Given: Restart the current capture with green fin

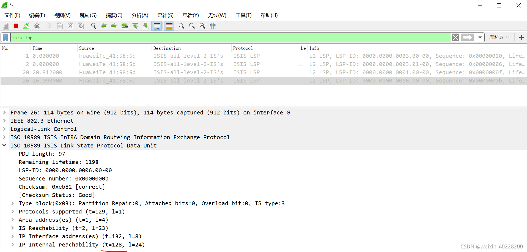Looking at the screenshot, I should [x=26, y=26].
